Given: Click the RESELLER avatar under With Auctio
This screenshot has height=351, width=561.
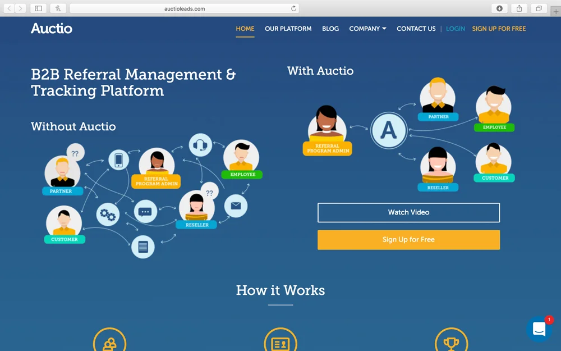Looking at the screenshot, I should click(x=438, y=166).
